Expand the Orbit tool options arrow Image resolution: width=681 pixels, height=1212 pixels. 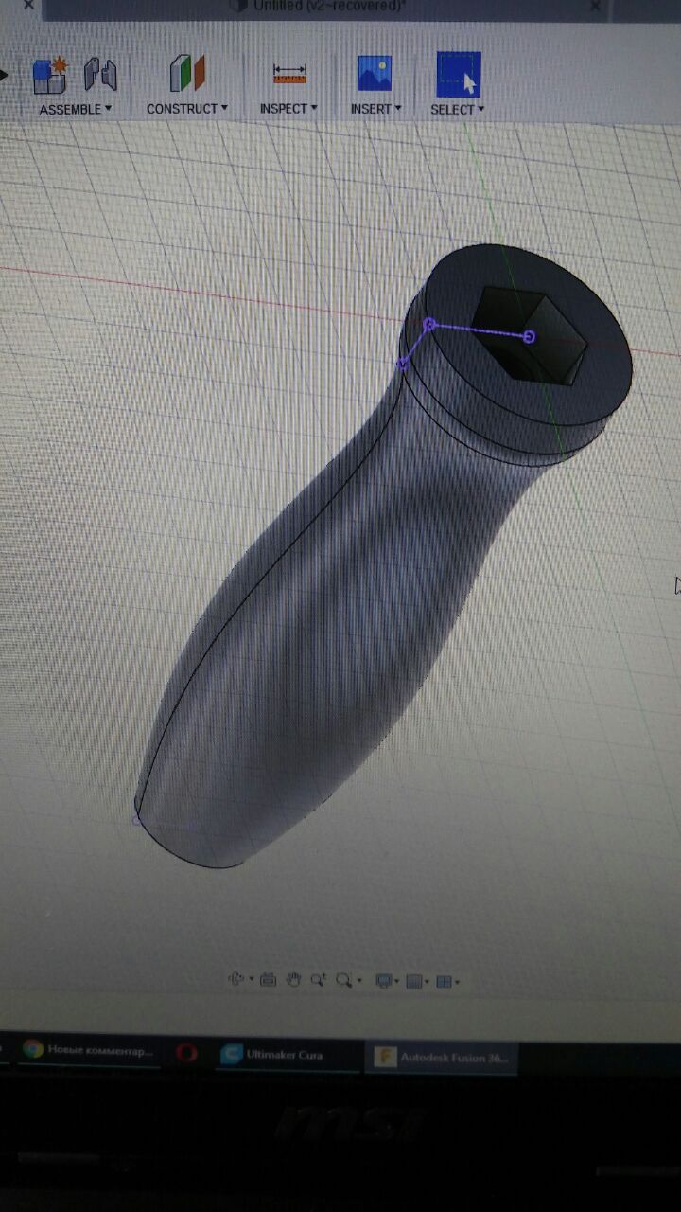(251, 981)
